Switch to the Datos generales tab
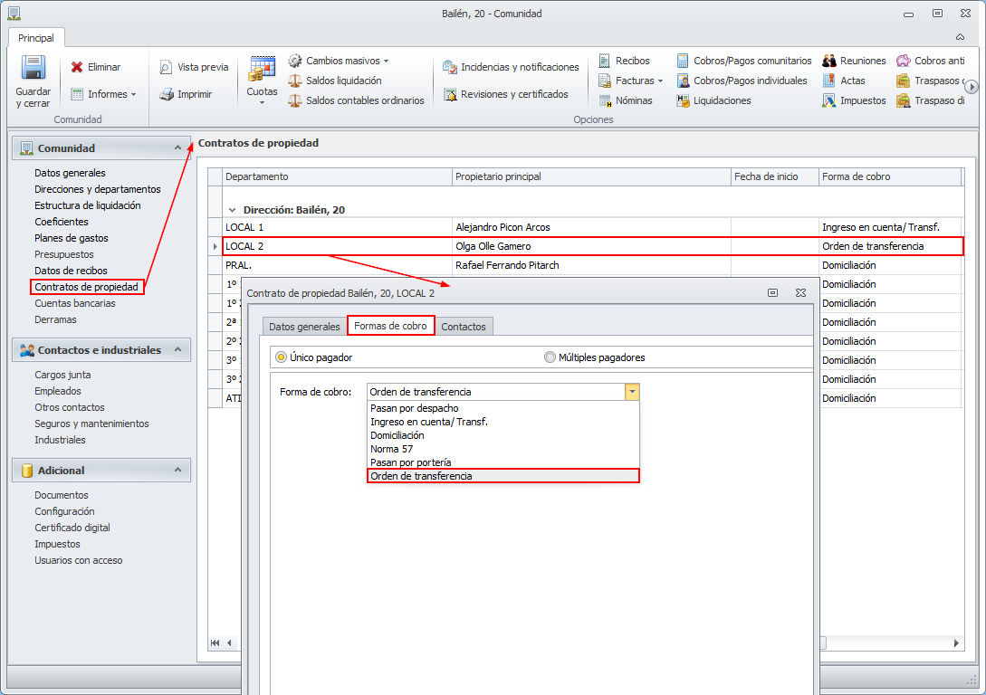 (304, 326)
